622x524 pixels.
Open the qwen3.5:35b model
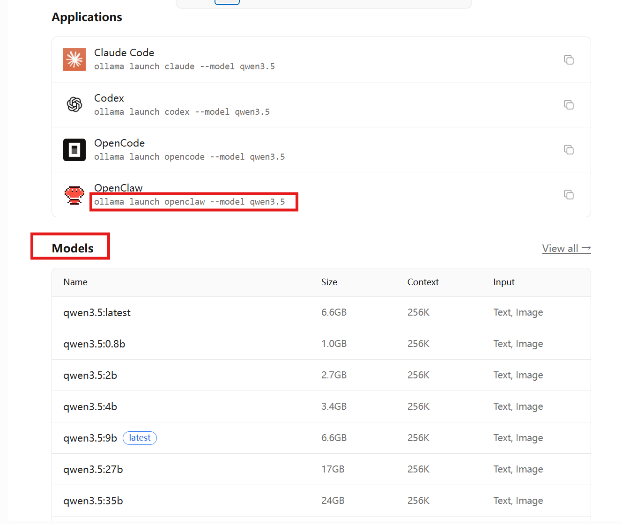pyautogui.click(x=93, y=501)
